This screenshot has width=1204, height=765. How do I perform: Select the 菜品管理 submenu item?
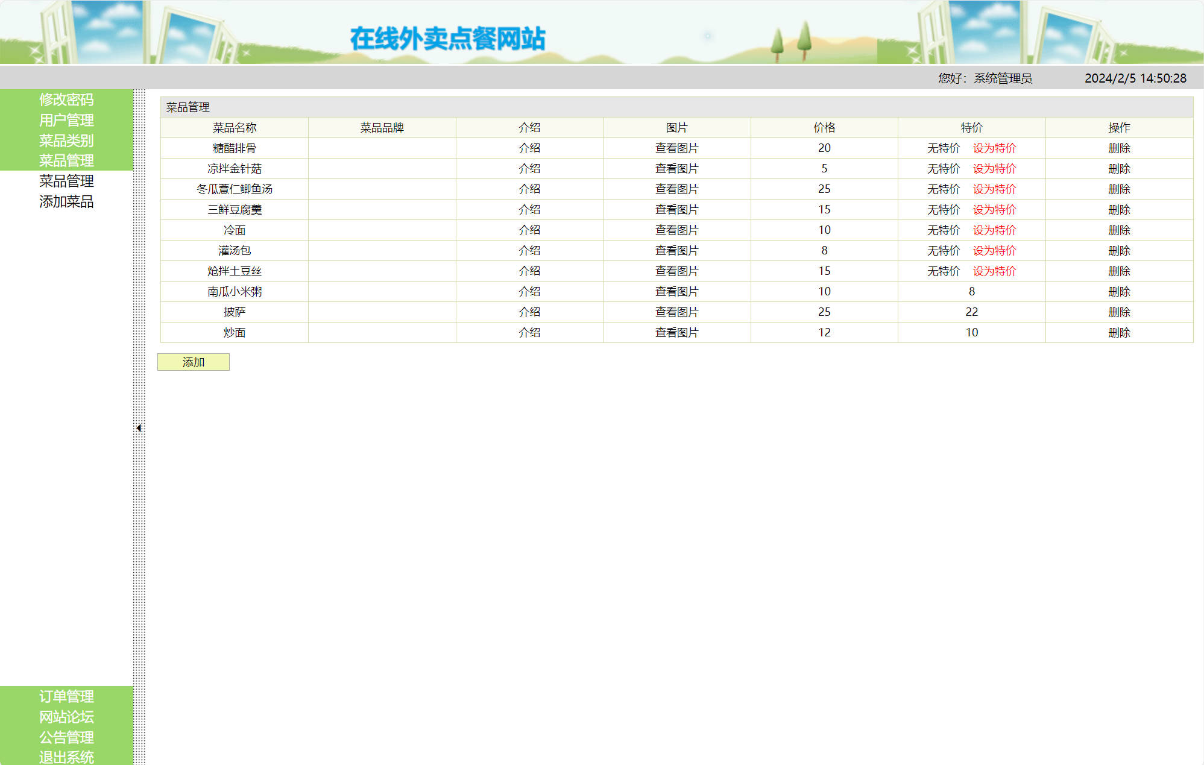point(66,181)
